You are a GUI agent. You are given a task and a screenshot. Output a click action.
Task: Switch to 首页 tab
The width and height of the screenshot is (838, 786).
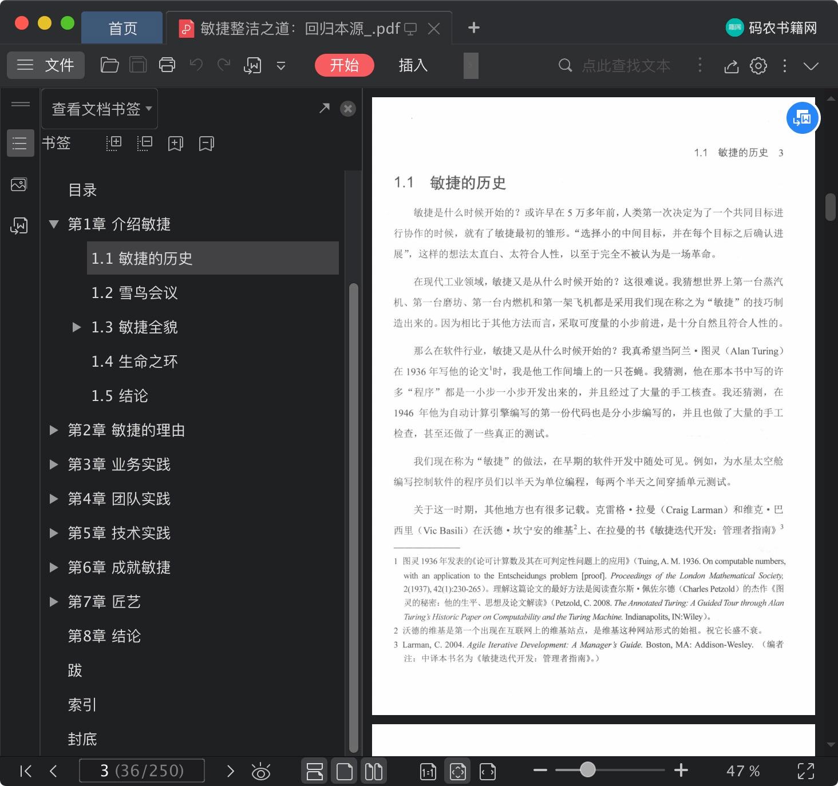(122, 28)
